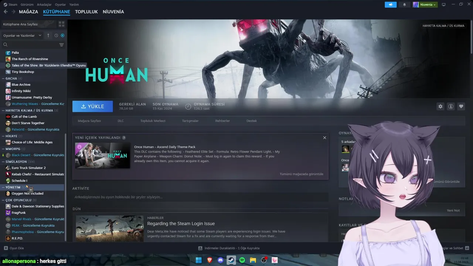Viewport: 473px width, 266px height.
Task: Open the MAĞAZA tab
Action: [x=28, y=12]
